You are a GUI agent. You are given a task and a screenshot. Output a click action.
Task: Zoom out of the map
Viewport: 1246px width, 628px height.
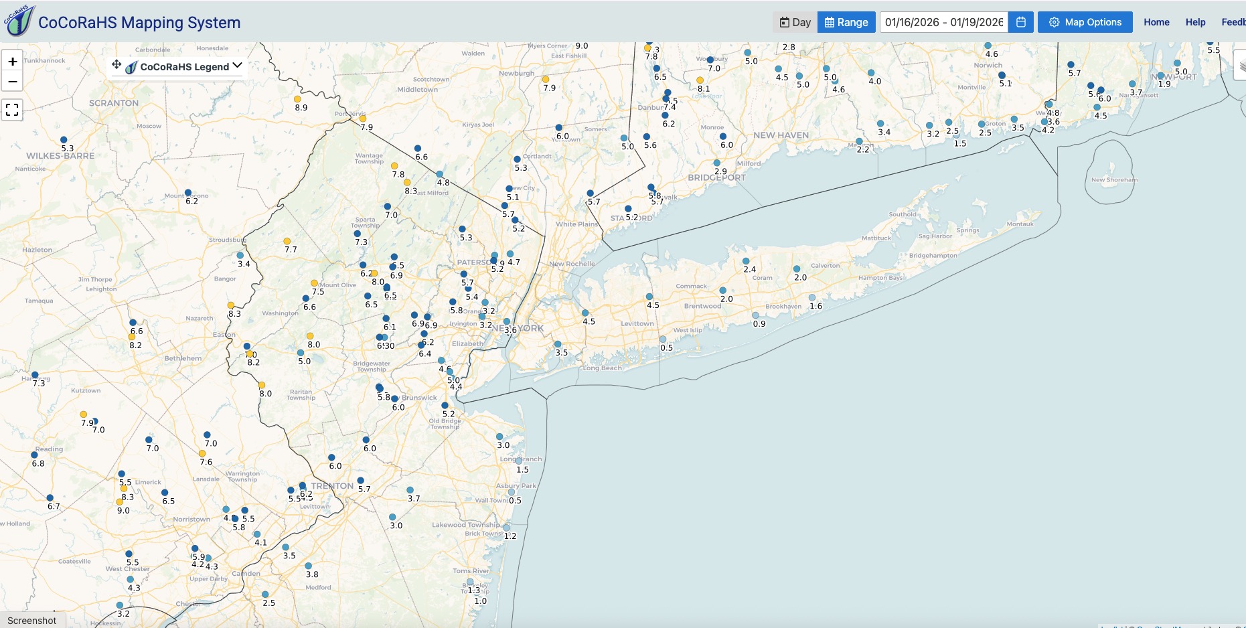[x=13, y=82]
